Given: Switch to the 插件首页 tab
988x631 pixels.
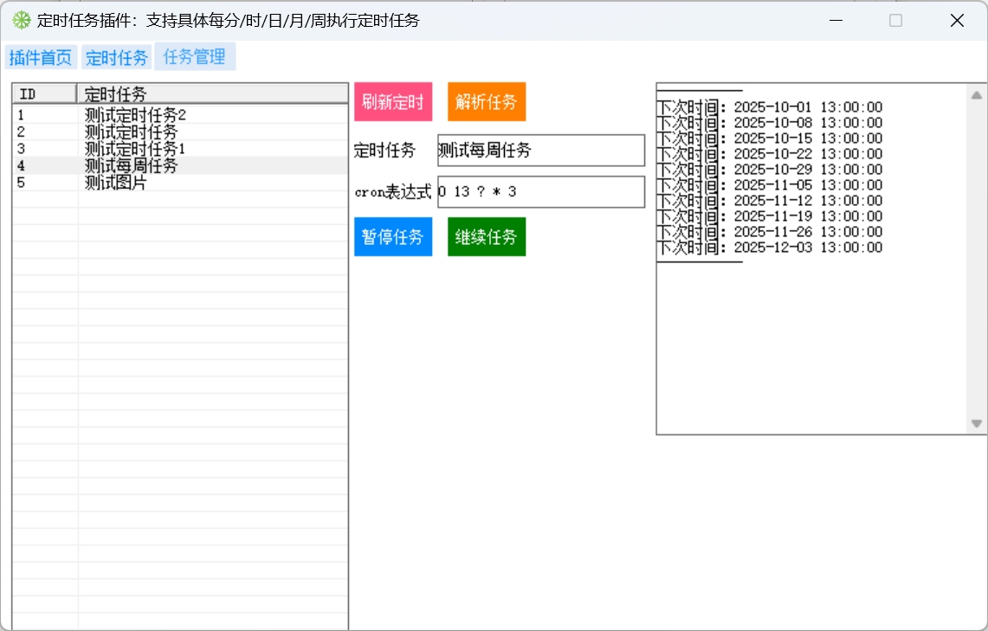Looking at the screenshot, I should coord(41,58).
